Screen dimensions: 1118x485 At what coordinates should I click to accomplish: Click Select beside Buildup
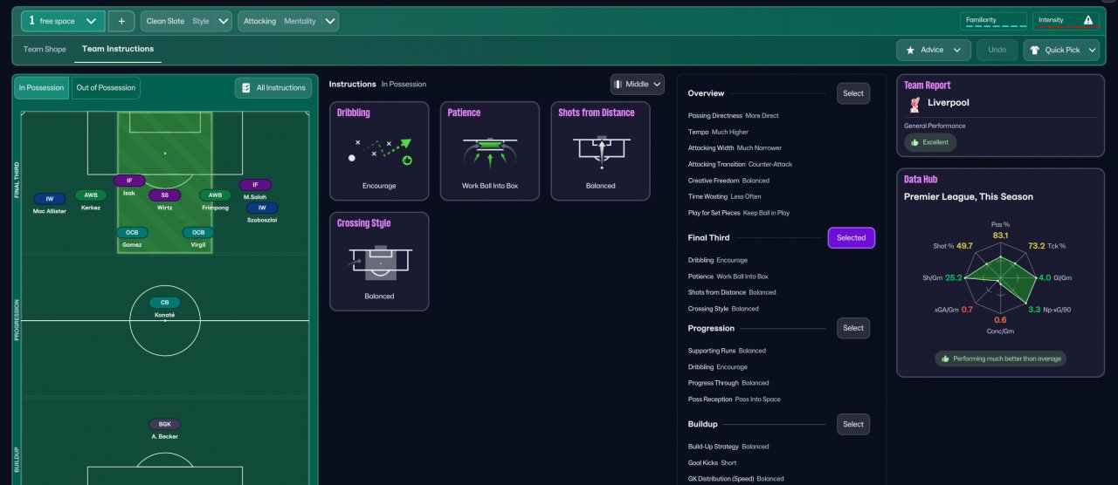[853, 424]
